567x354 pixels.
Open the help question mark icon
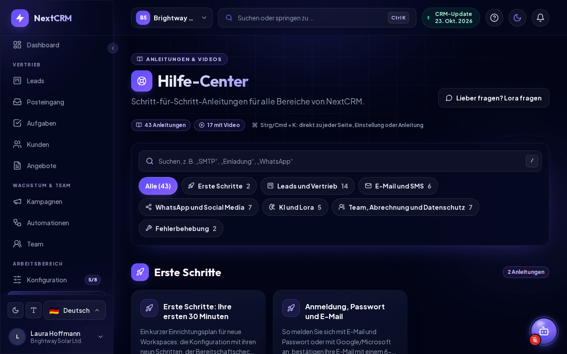[x=494, y=18]
